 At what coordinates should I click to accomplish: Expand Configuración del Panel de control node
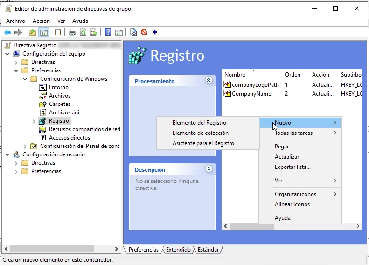coord(25,147)
